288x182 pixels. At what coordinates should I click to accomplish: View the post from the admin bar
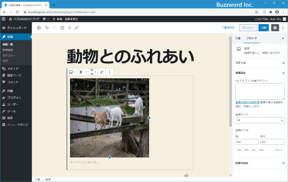coord(72,19)
